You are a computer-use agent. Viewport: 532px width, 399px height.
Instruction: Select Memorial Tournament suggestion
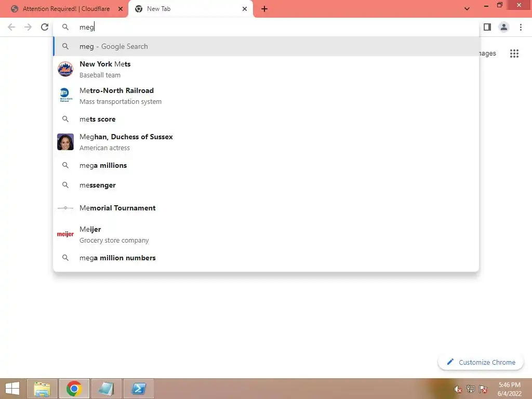266,208
